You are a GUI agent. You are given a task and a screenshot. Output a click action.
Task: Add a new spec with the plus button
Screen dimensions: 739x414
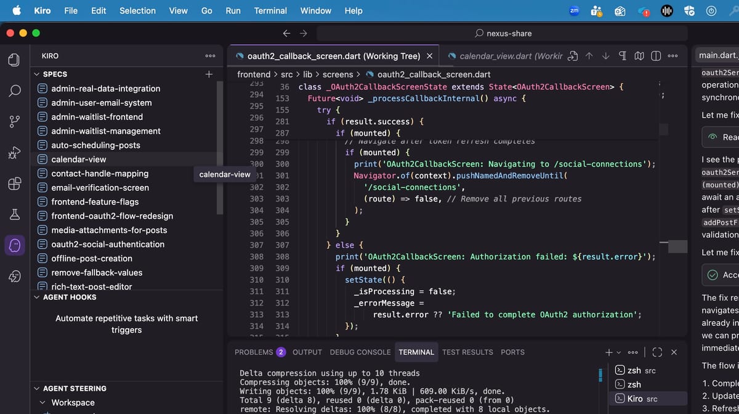click(x=209, y=73)
